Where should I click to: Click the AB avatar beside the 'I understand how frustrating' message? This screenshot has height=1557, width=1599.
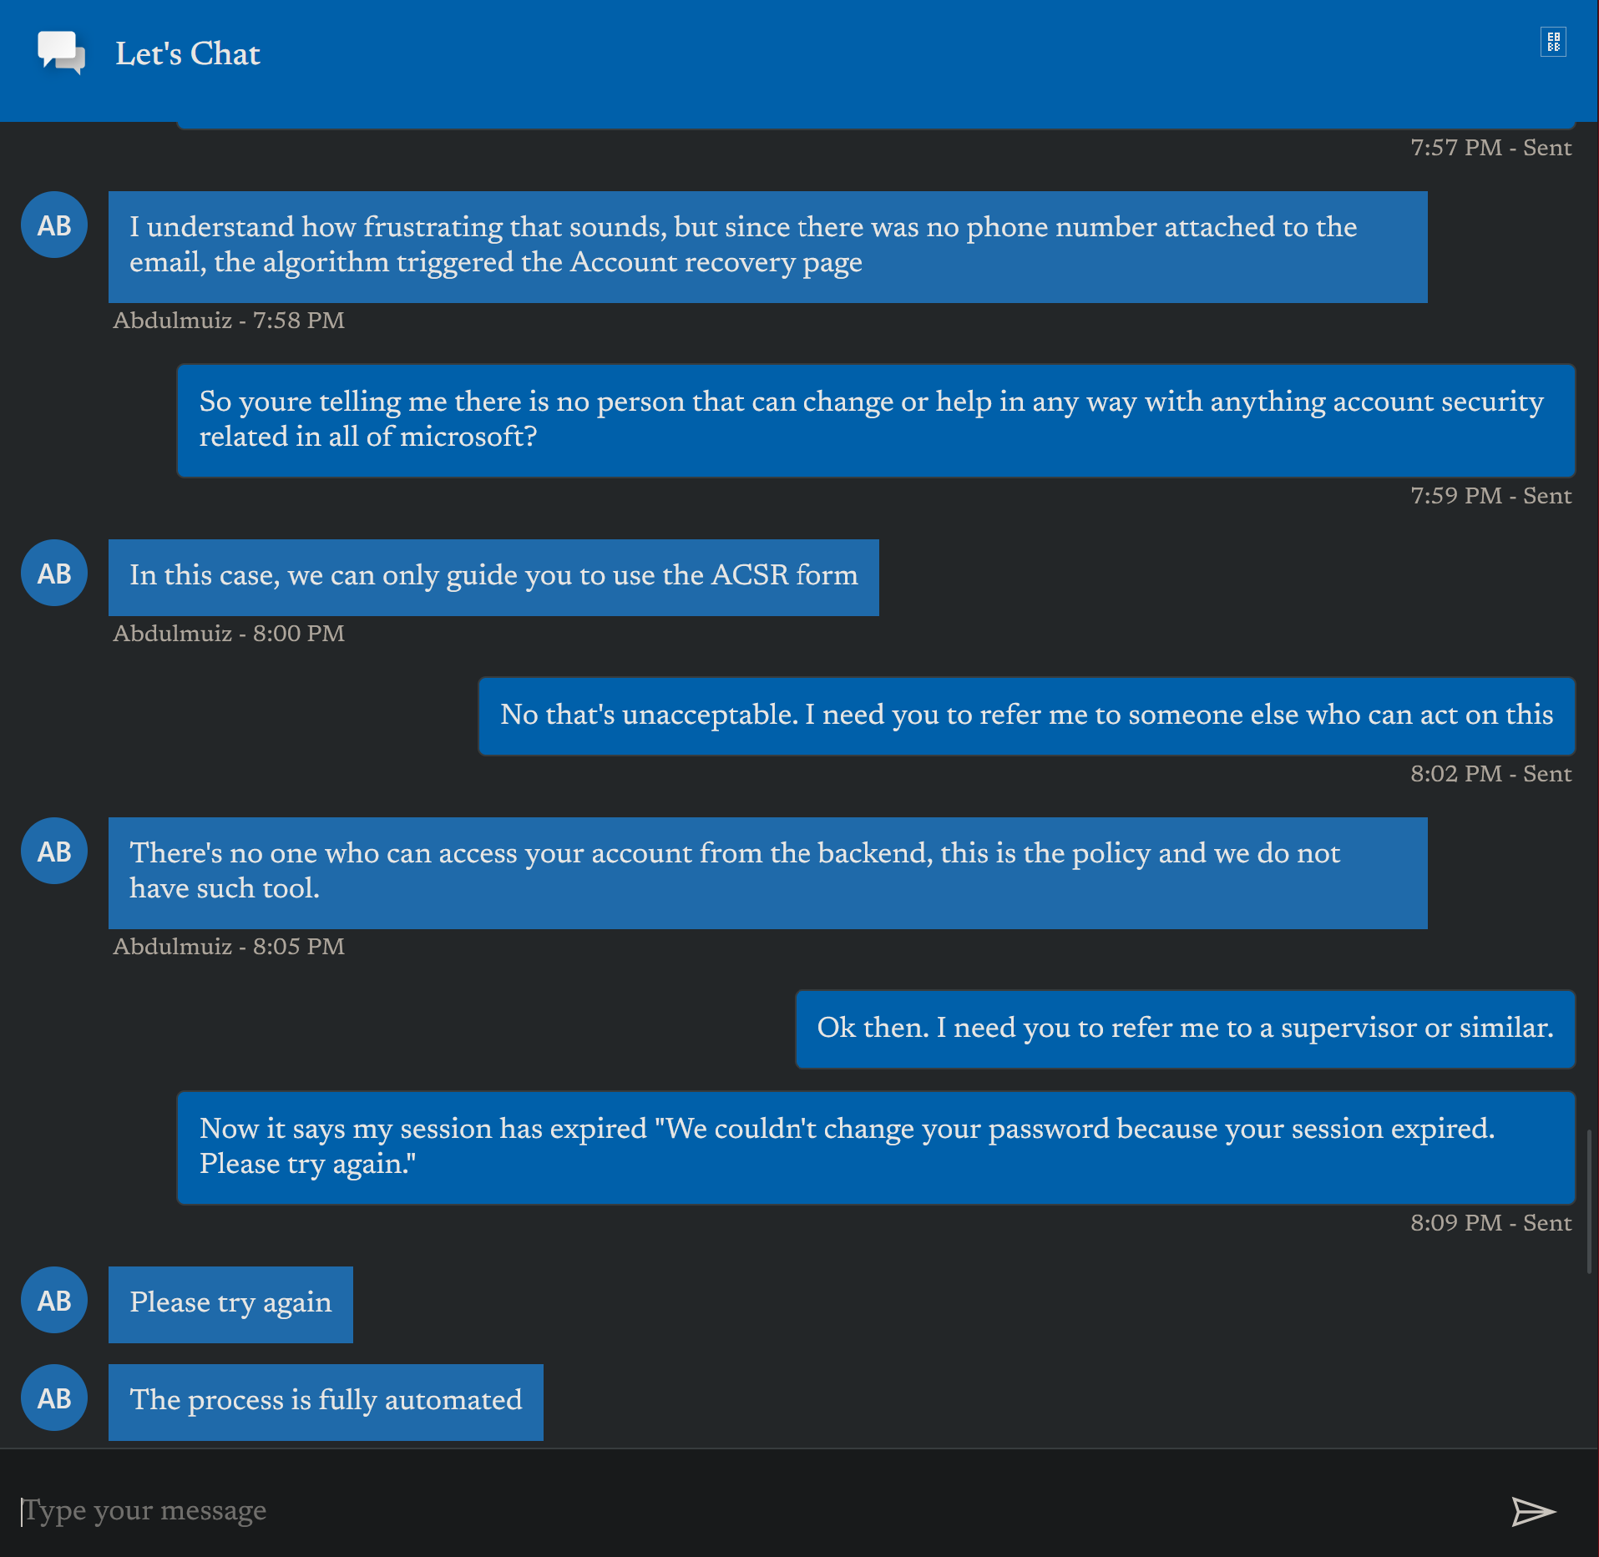54,225
